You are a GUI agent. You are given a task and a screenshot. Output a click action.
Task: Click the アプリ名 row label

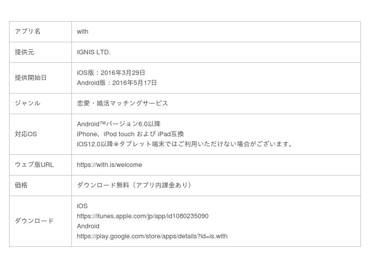(x=28, y=32)
